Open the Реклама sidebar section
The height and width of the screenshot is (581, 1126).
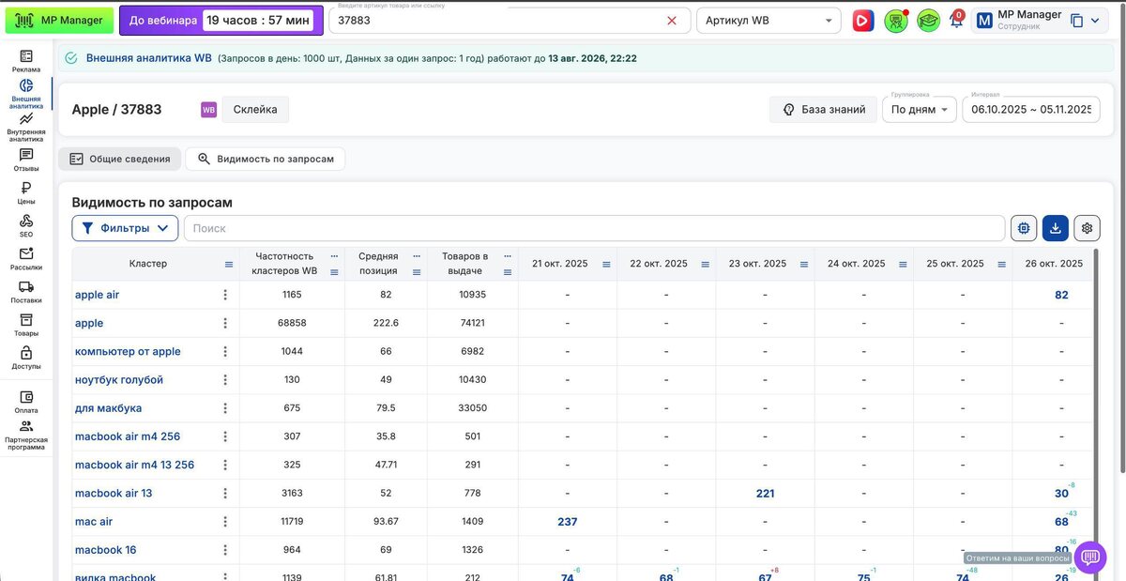click(x=26, y=61)
